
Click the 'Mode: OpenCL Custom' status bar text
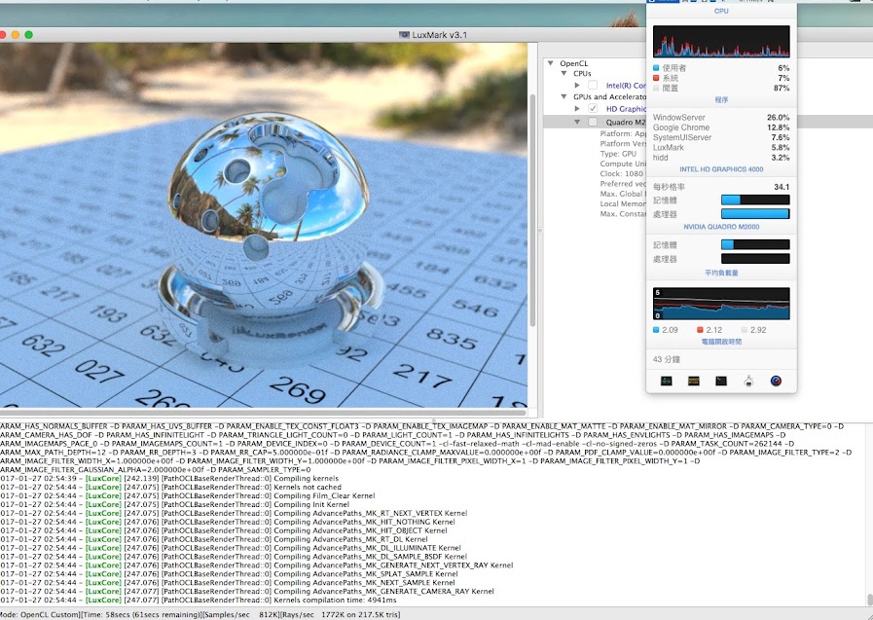(x=40, y=615)
